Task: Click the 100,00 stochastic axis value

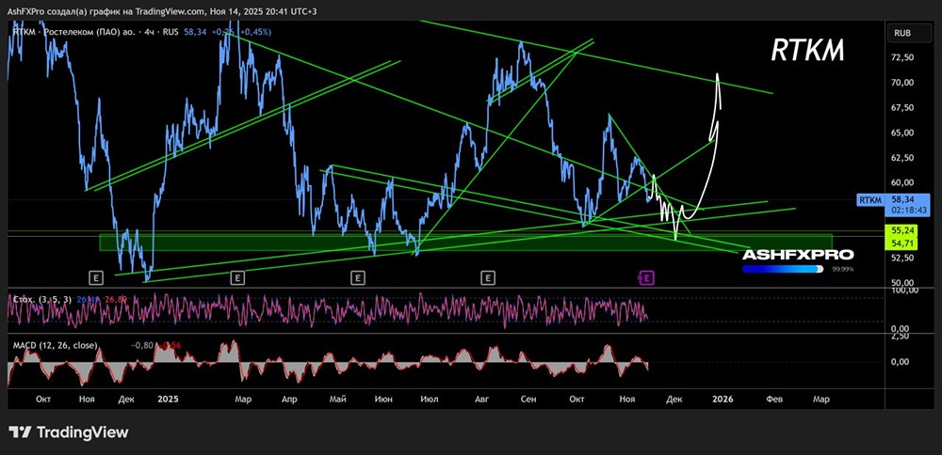Action: click(x=903, y=290)
